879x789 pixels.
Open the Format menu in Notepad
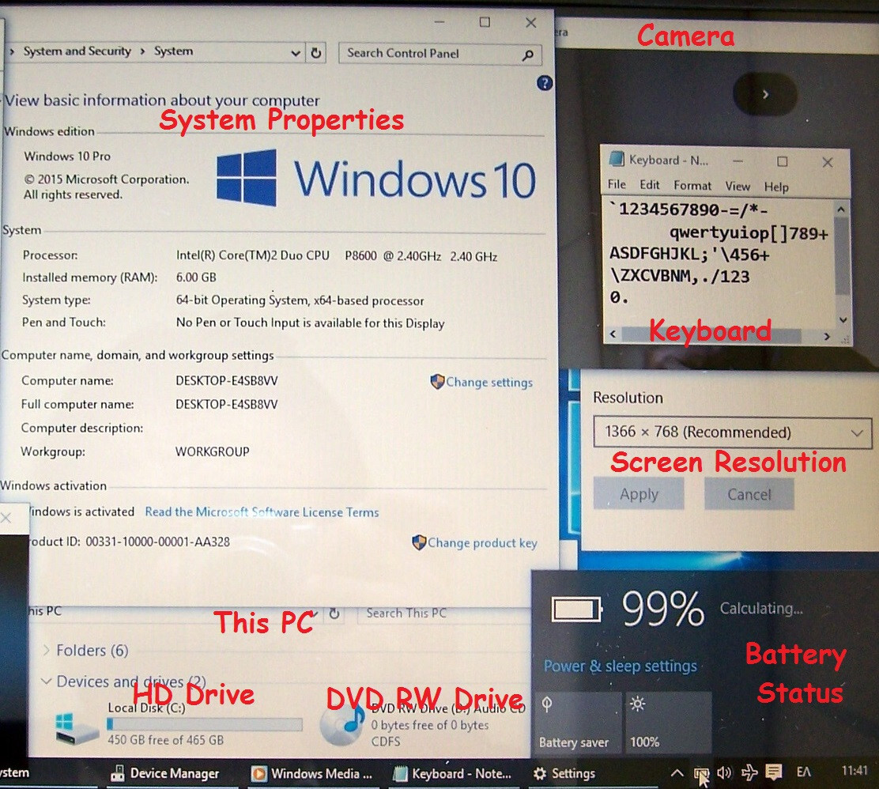[692, 186]
